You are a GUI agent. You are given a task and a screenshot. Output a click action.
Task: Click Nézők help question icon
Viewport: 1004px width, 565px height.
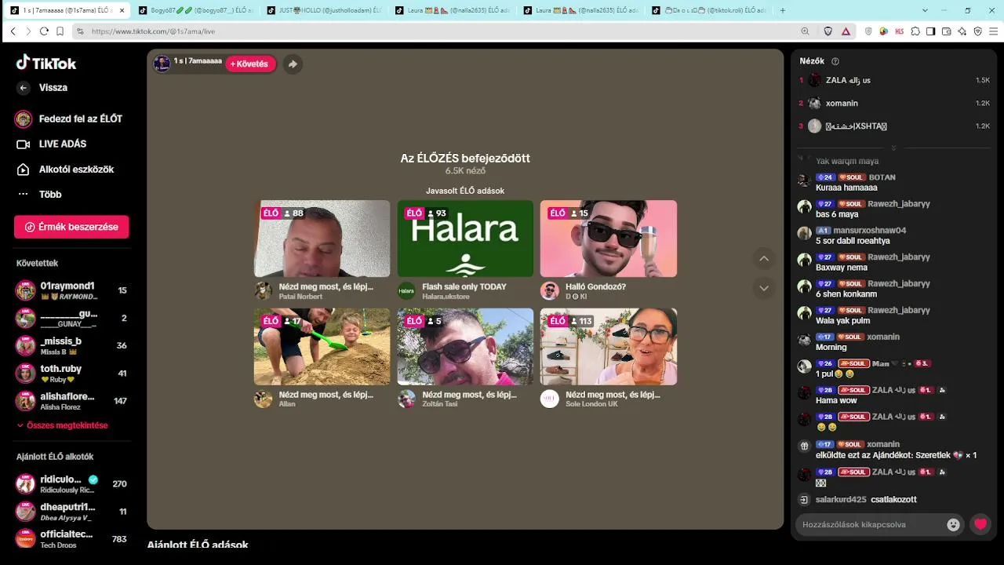(x=835, y=61)
